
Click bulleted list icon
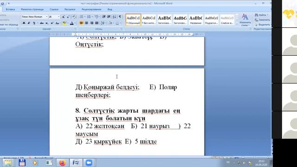click(81, 17)
